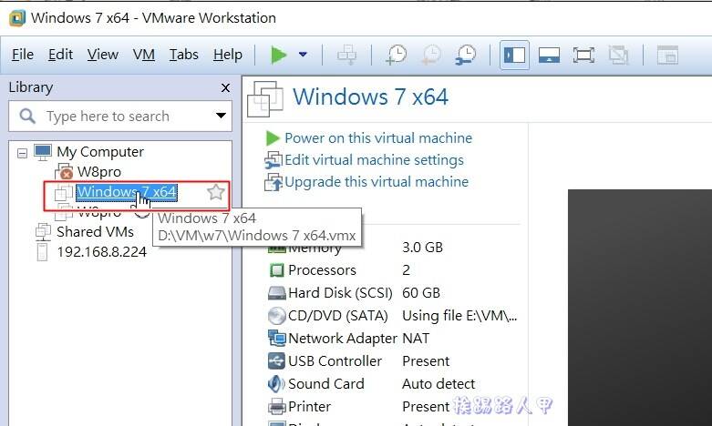Screen dimensions: 712x426
Task: Toggle the Show Library sidebar view icon
Action: click(514, 56)
